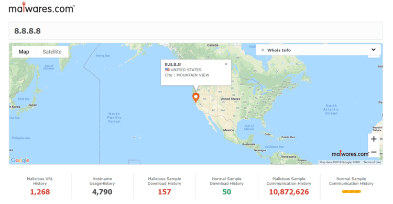Click the United States flag icon
393x204 pixels.
(x=167, y=70)
